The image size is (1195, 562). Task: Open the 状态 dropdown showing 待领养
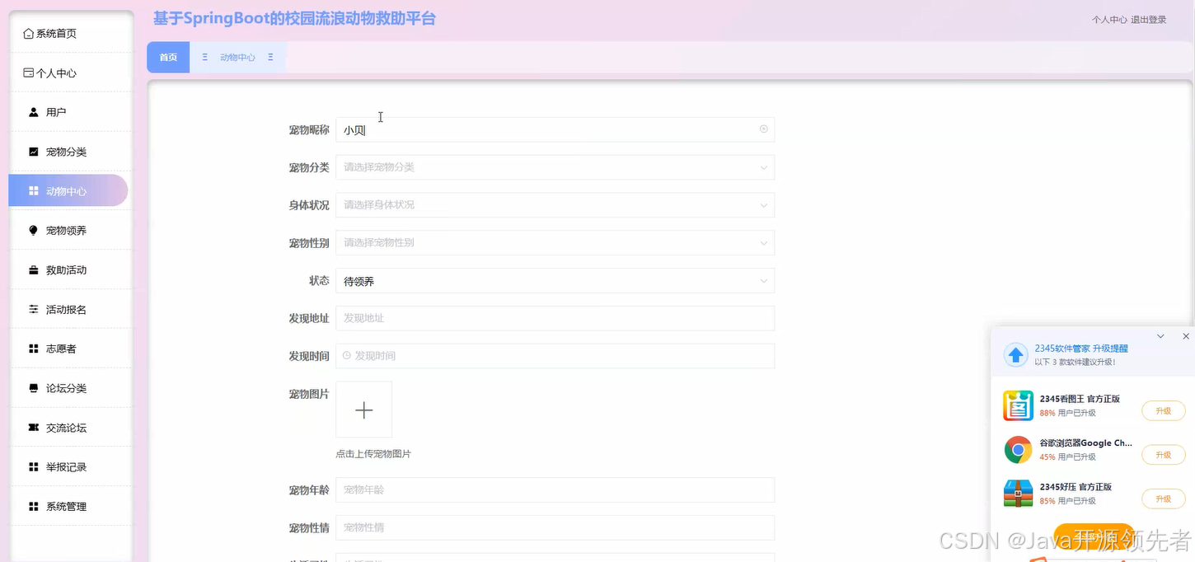pyautogui.click(x=555, y=281)
